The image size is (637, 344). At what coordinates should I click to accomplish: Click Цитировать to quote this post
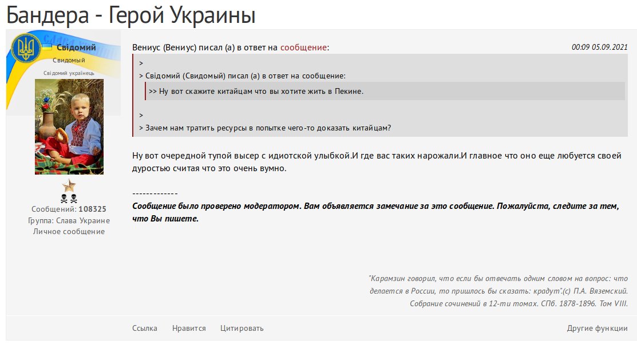click(242, 329)
